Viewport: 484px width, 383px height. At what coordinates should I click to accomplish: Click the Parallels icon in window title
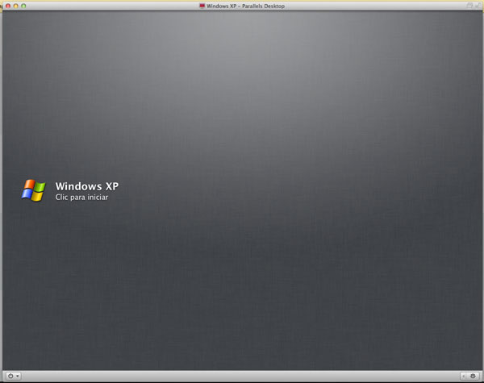[x=202, y=6]
